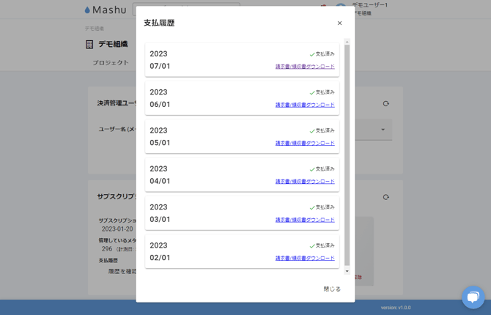Download the invoice/receipt for 2023 05/01
Viewport: 491px width, 315px height.
pos(305,143)
